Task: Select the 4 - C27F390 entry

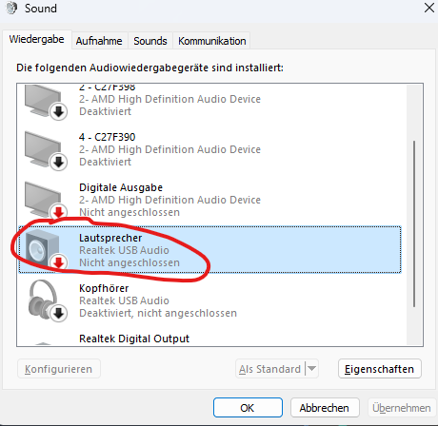Action: pos(209,149)
